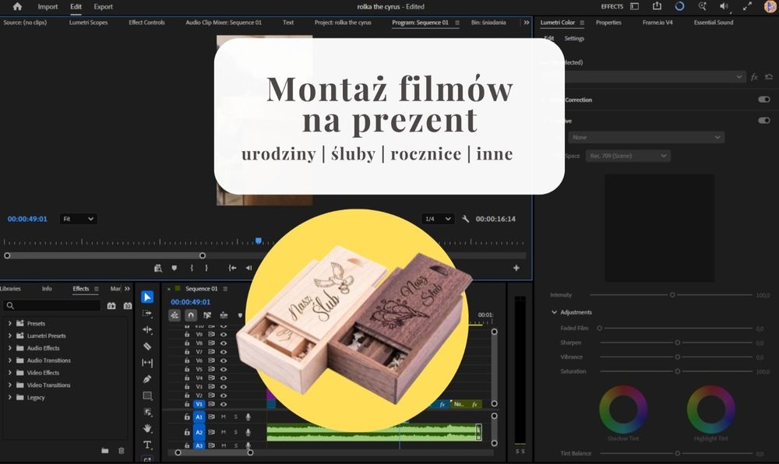Screen dimensions: 779x464
Task: Mute audio track A1
Action: pyautogui.click(x=224, y=417)
